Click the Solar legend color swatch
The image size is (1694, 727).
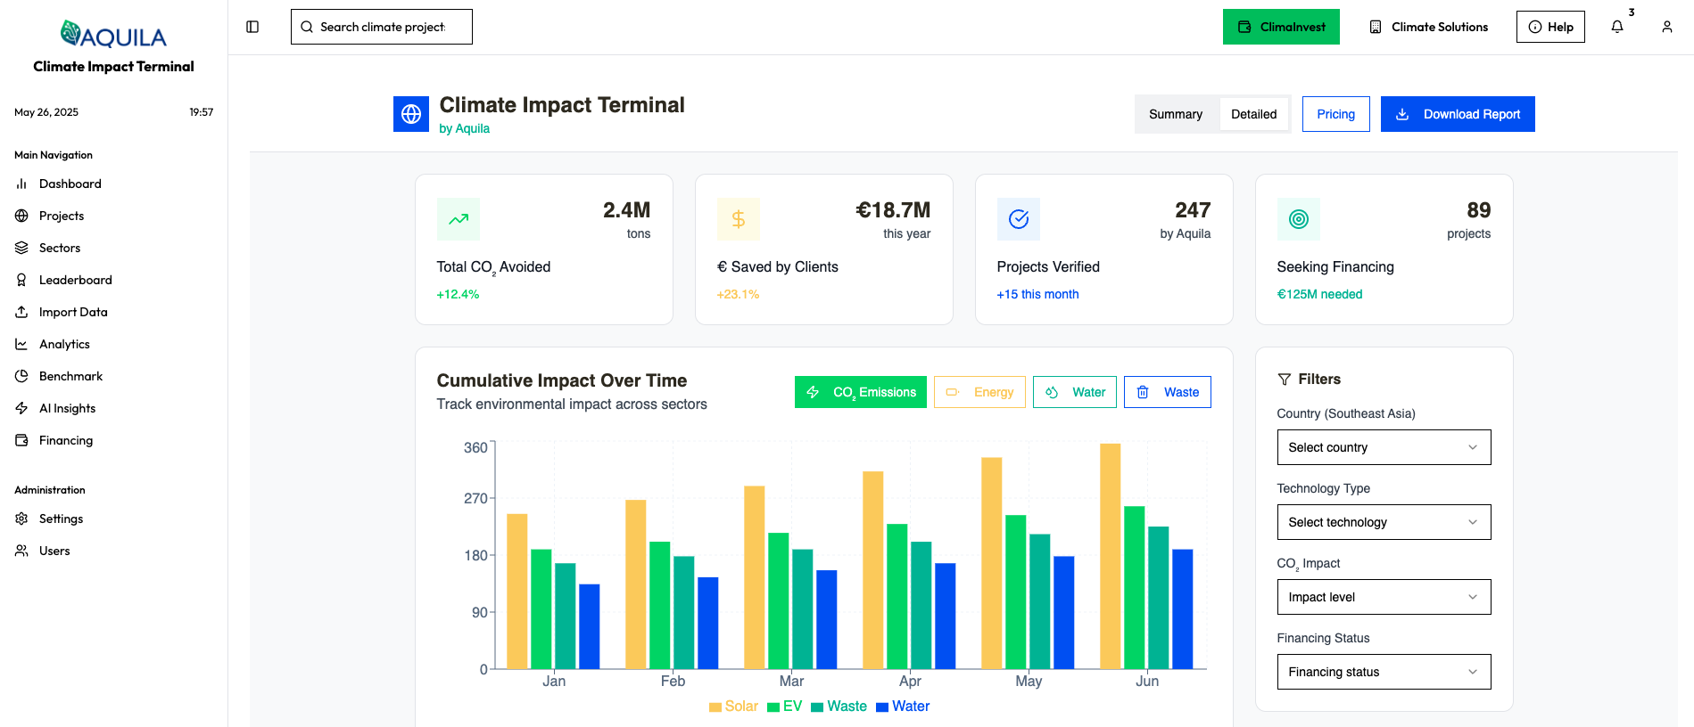[x=715, y=707]
